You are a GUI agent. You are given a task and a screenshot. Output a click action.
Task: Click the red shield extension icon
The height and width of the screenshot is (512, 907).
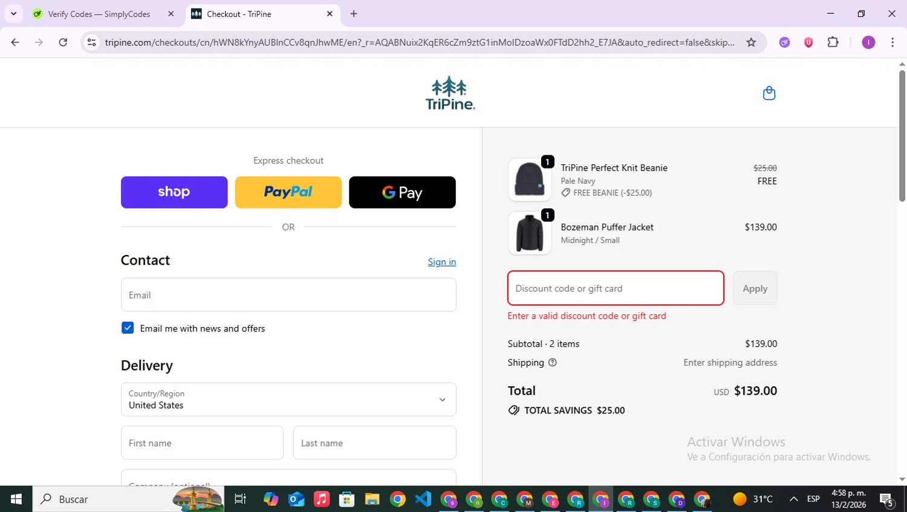point(808,42)
